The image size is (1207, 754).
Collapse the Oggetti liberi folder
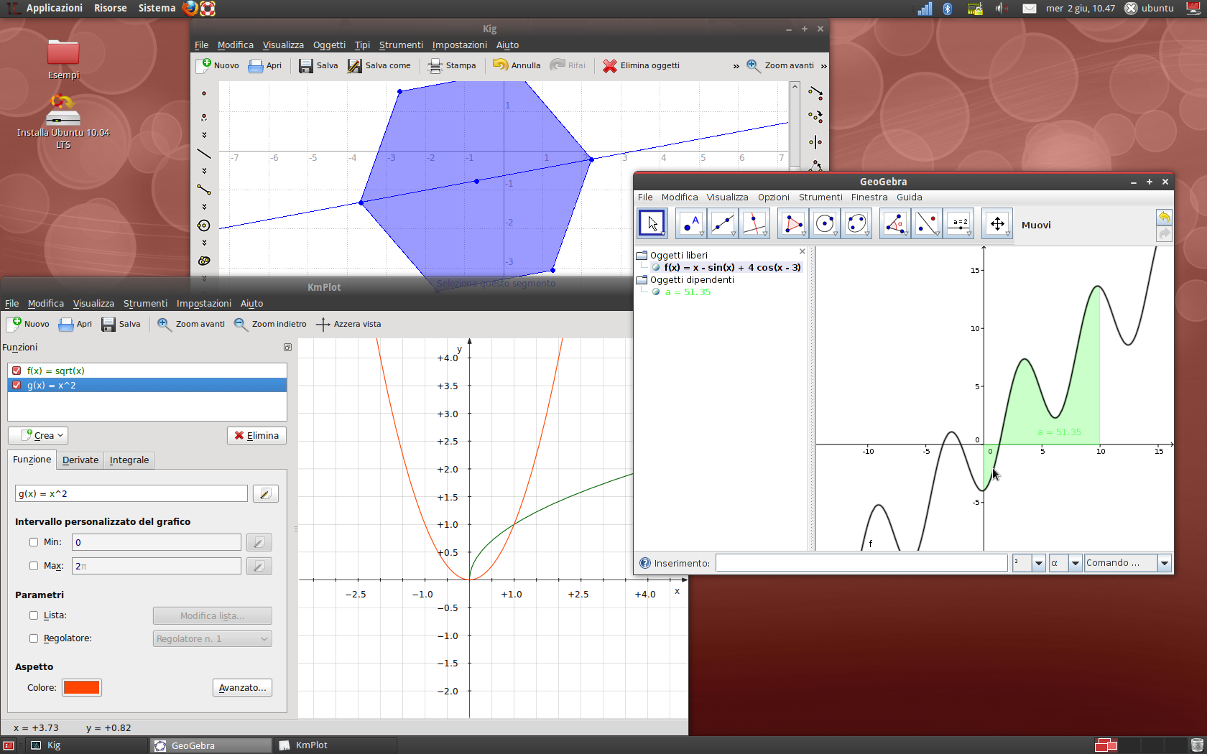[x=642, y=255]
